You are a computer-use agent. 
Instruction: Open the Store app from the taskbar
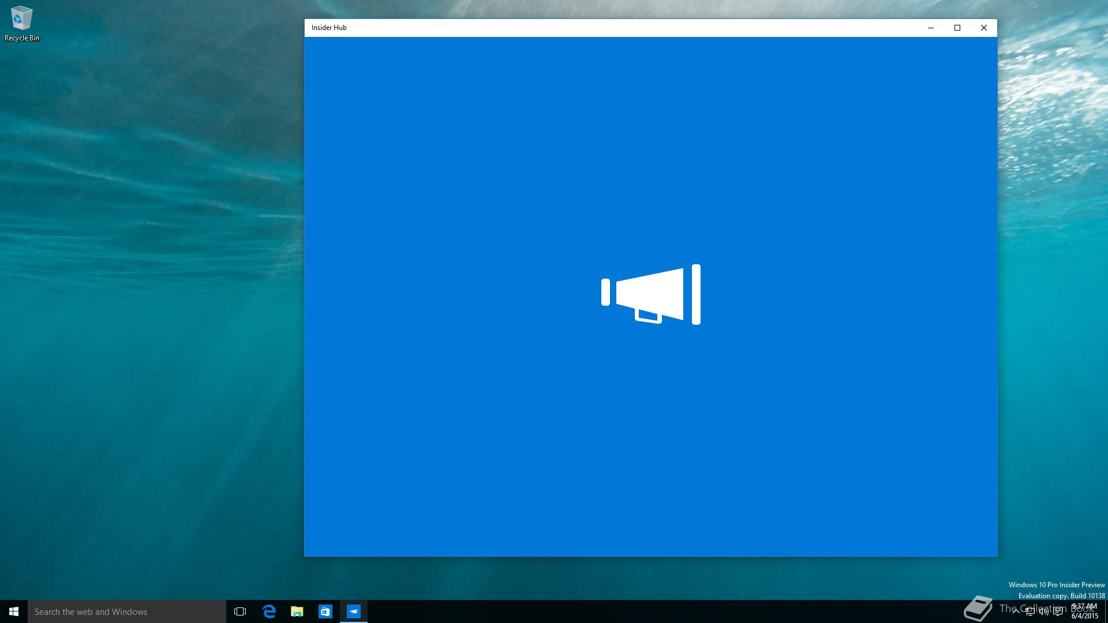[325, 611]
